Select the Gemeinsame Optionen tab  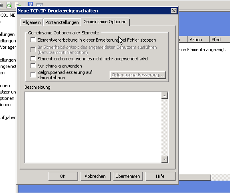(105, 22)
